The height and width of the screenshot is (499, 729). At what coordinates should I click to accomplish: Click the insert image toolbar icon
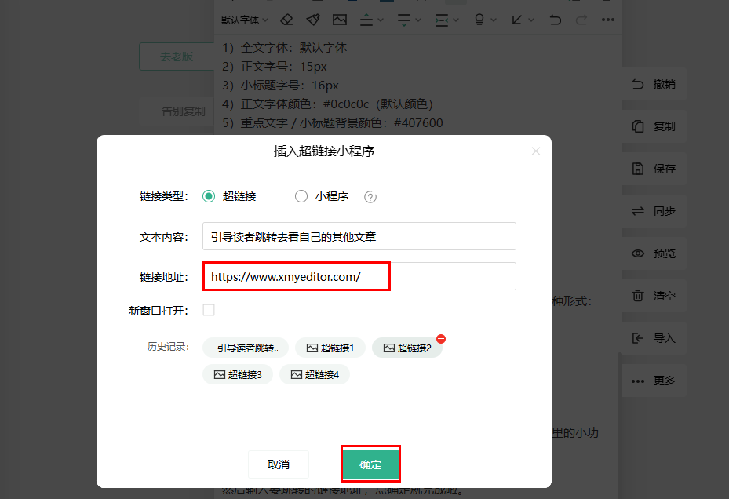[340, 20]
